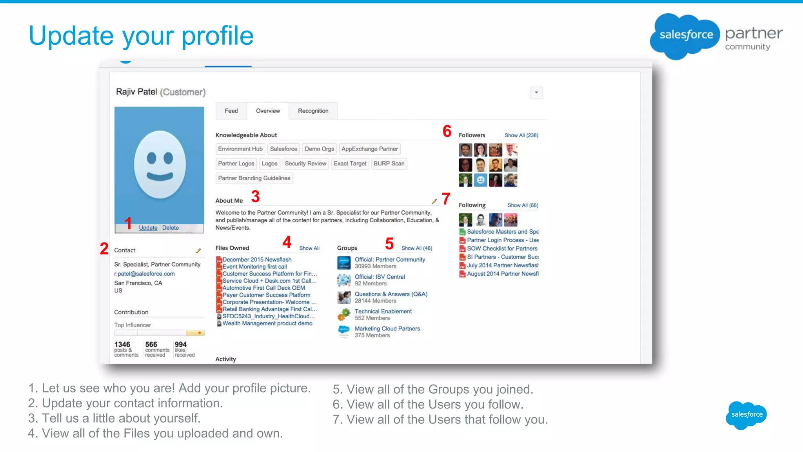Open SFDC5243_Industry_HealthCloud file

point(269,316)
